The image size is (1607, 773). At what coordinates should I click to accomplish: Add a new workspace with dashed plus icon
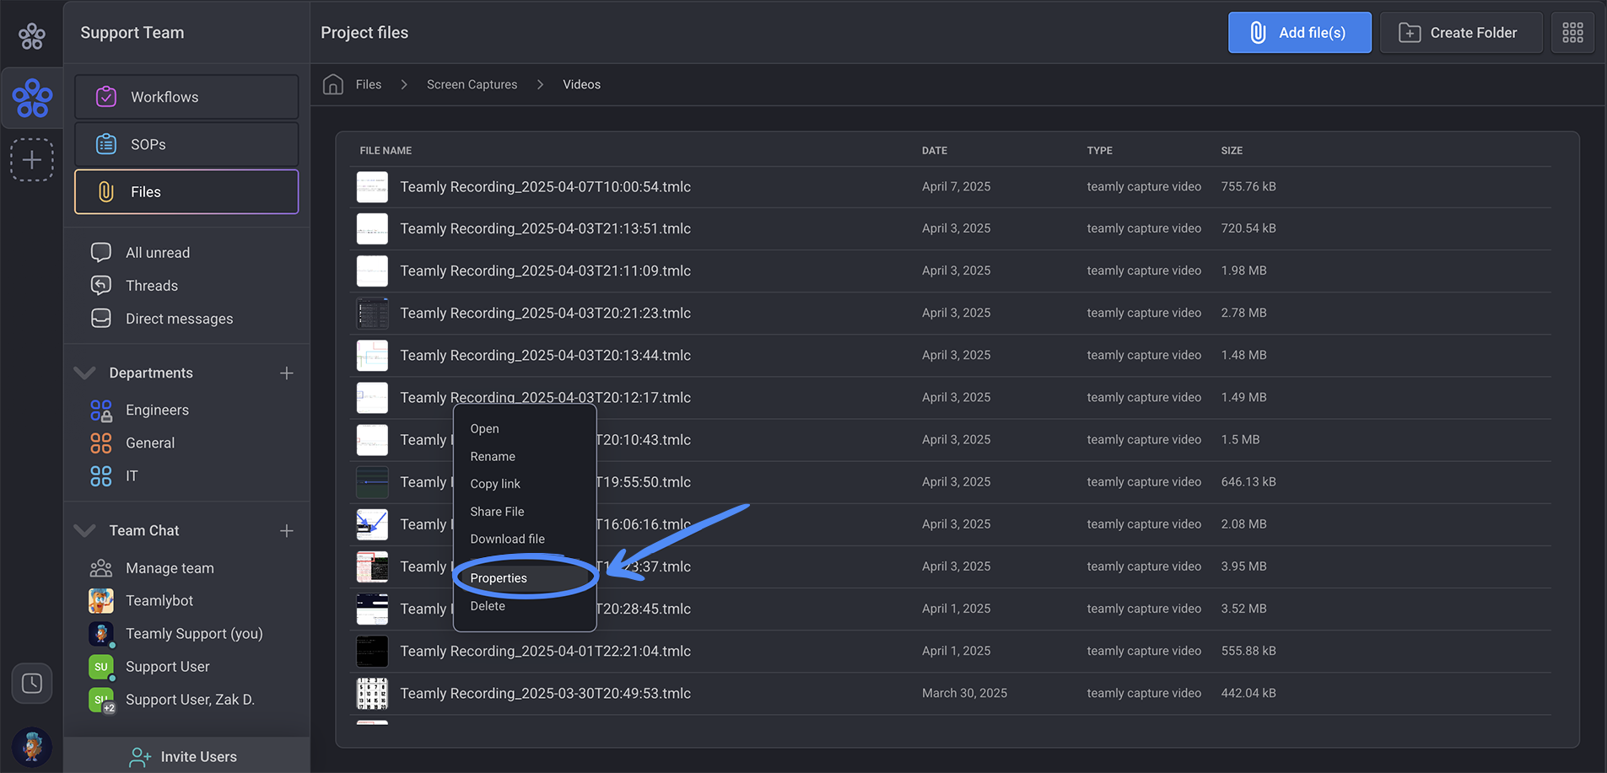(x=32, y=159)
